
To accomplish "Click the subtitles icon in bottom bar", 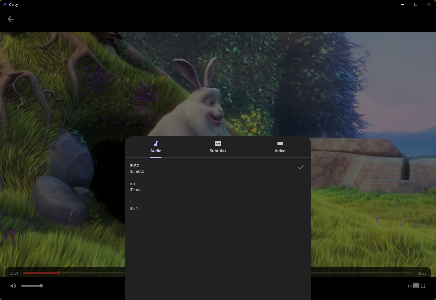I will (x=416, y=286).
